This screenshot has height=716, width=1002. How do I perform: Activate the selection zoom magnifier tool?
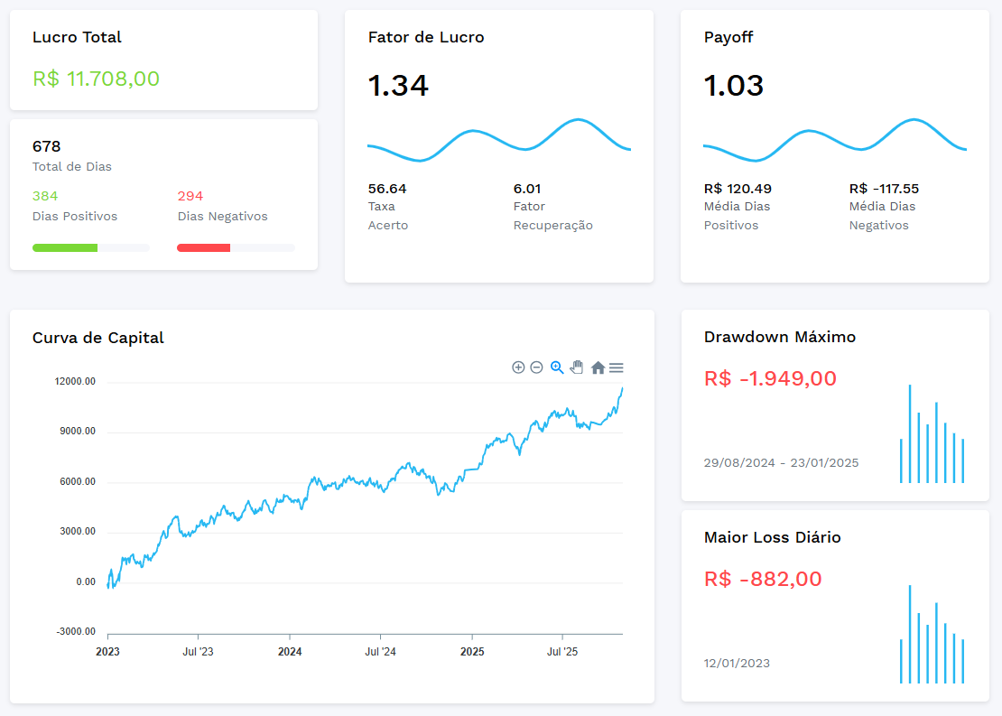[557, 367]
